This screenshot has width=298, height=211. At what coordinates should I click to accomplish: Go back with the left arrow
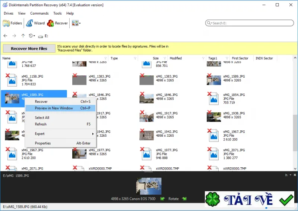coord(5,35)
